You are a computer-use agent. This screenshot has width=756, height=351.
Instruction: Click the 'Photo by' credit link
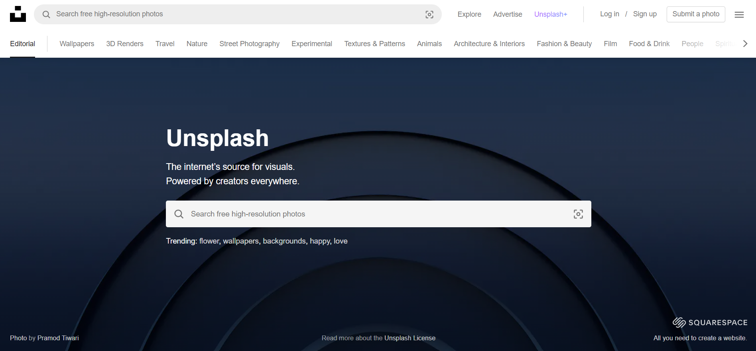coord(23,338)
